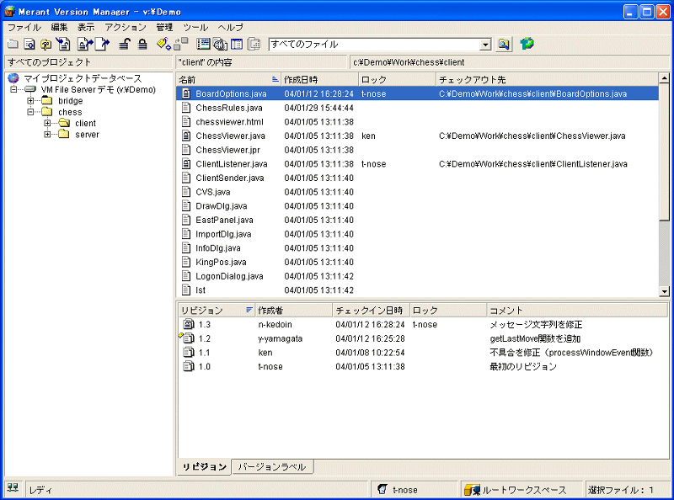Select マイプロジェクトデータベース in the tree
674x500 pixels.
[x=83, y=78]
